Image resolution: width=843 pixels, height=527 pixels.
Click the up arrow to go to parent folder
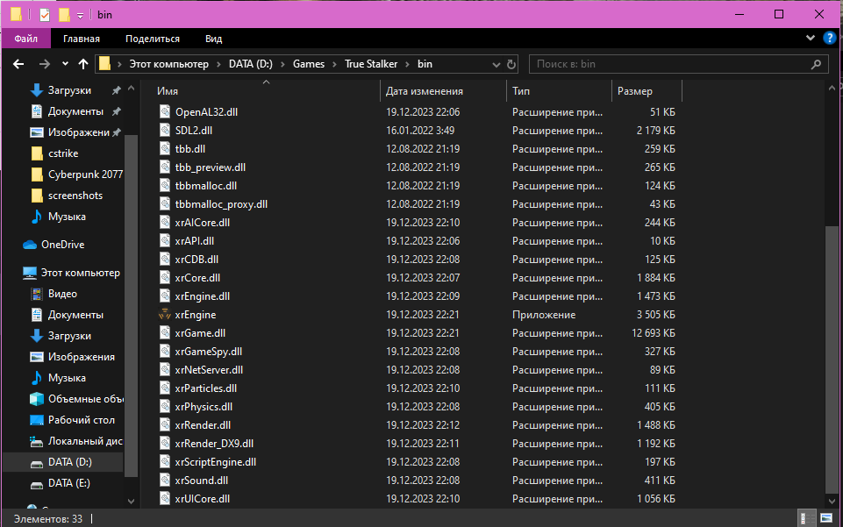[82, 63]
